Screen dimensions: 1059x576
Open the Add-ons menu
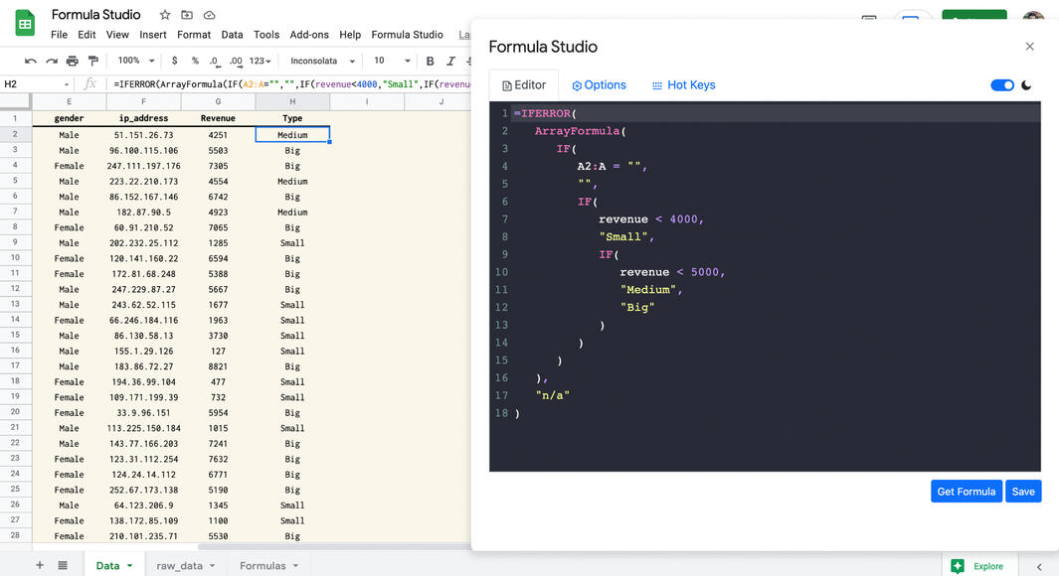click(x=309, y=34)
